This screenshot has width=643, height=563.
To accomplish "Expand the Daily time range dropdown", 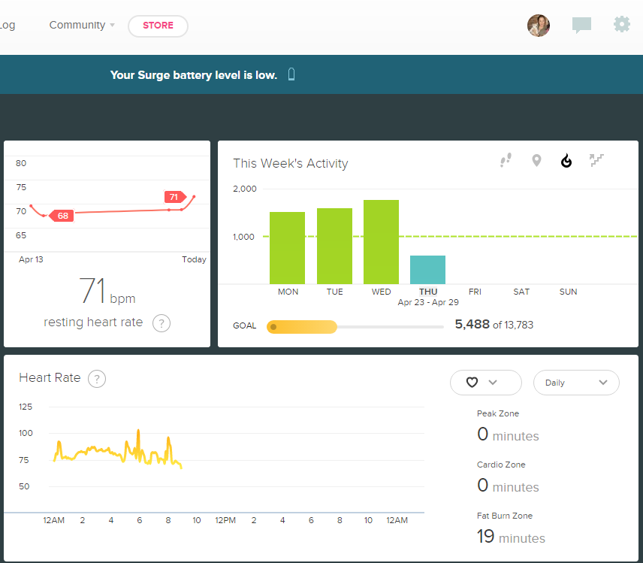I will pyautogui.click(x=576, y=383).
